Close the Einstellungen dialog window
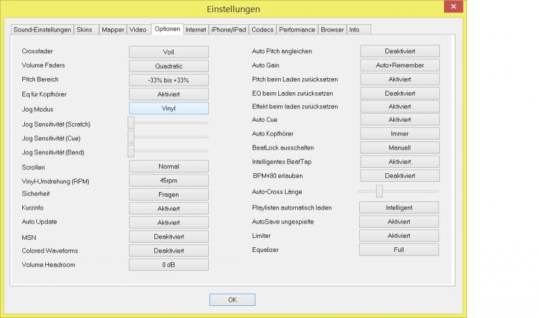Screen dimensions: 539x318 click(x=449, y=8)
